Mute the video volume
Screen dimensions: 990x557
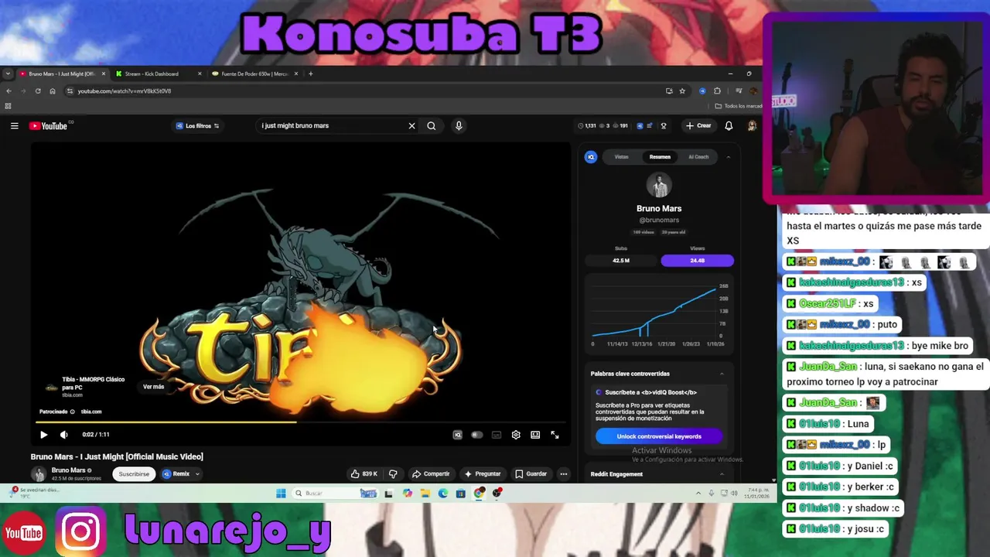point(64,435)
